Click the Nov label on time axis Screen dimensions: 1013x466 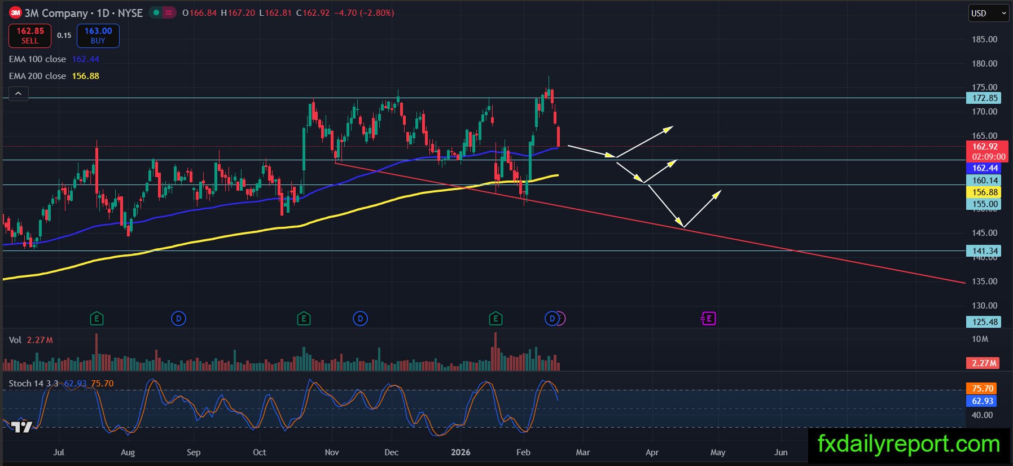click(x=332, y=452)
